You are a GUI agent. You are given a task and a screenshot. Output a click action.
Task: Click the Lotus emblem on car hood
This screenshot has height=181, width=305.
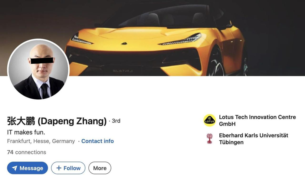tap(124, 44)
